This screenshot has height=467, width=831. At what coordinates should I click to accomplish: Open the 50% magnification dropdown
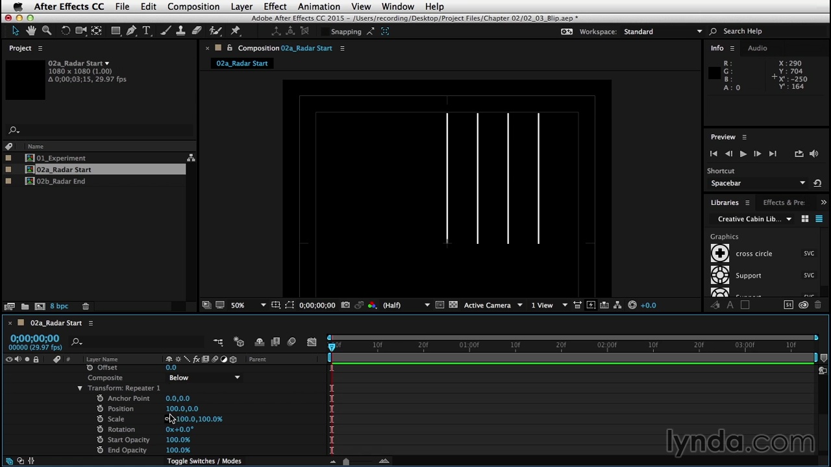point(248,305)
